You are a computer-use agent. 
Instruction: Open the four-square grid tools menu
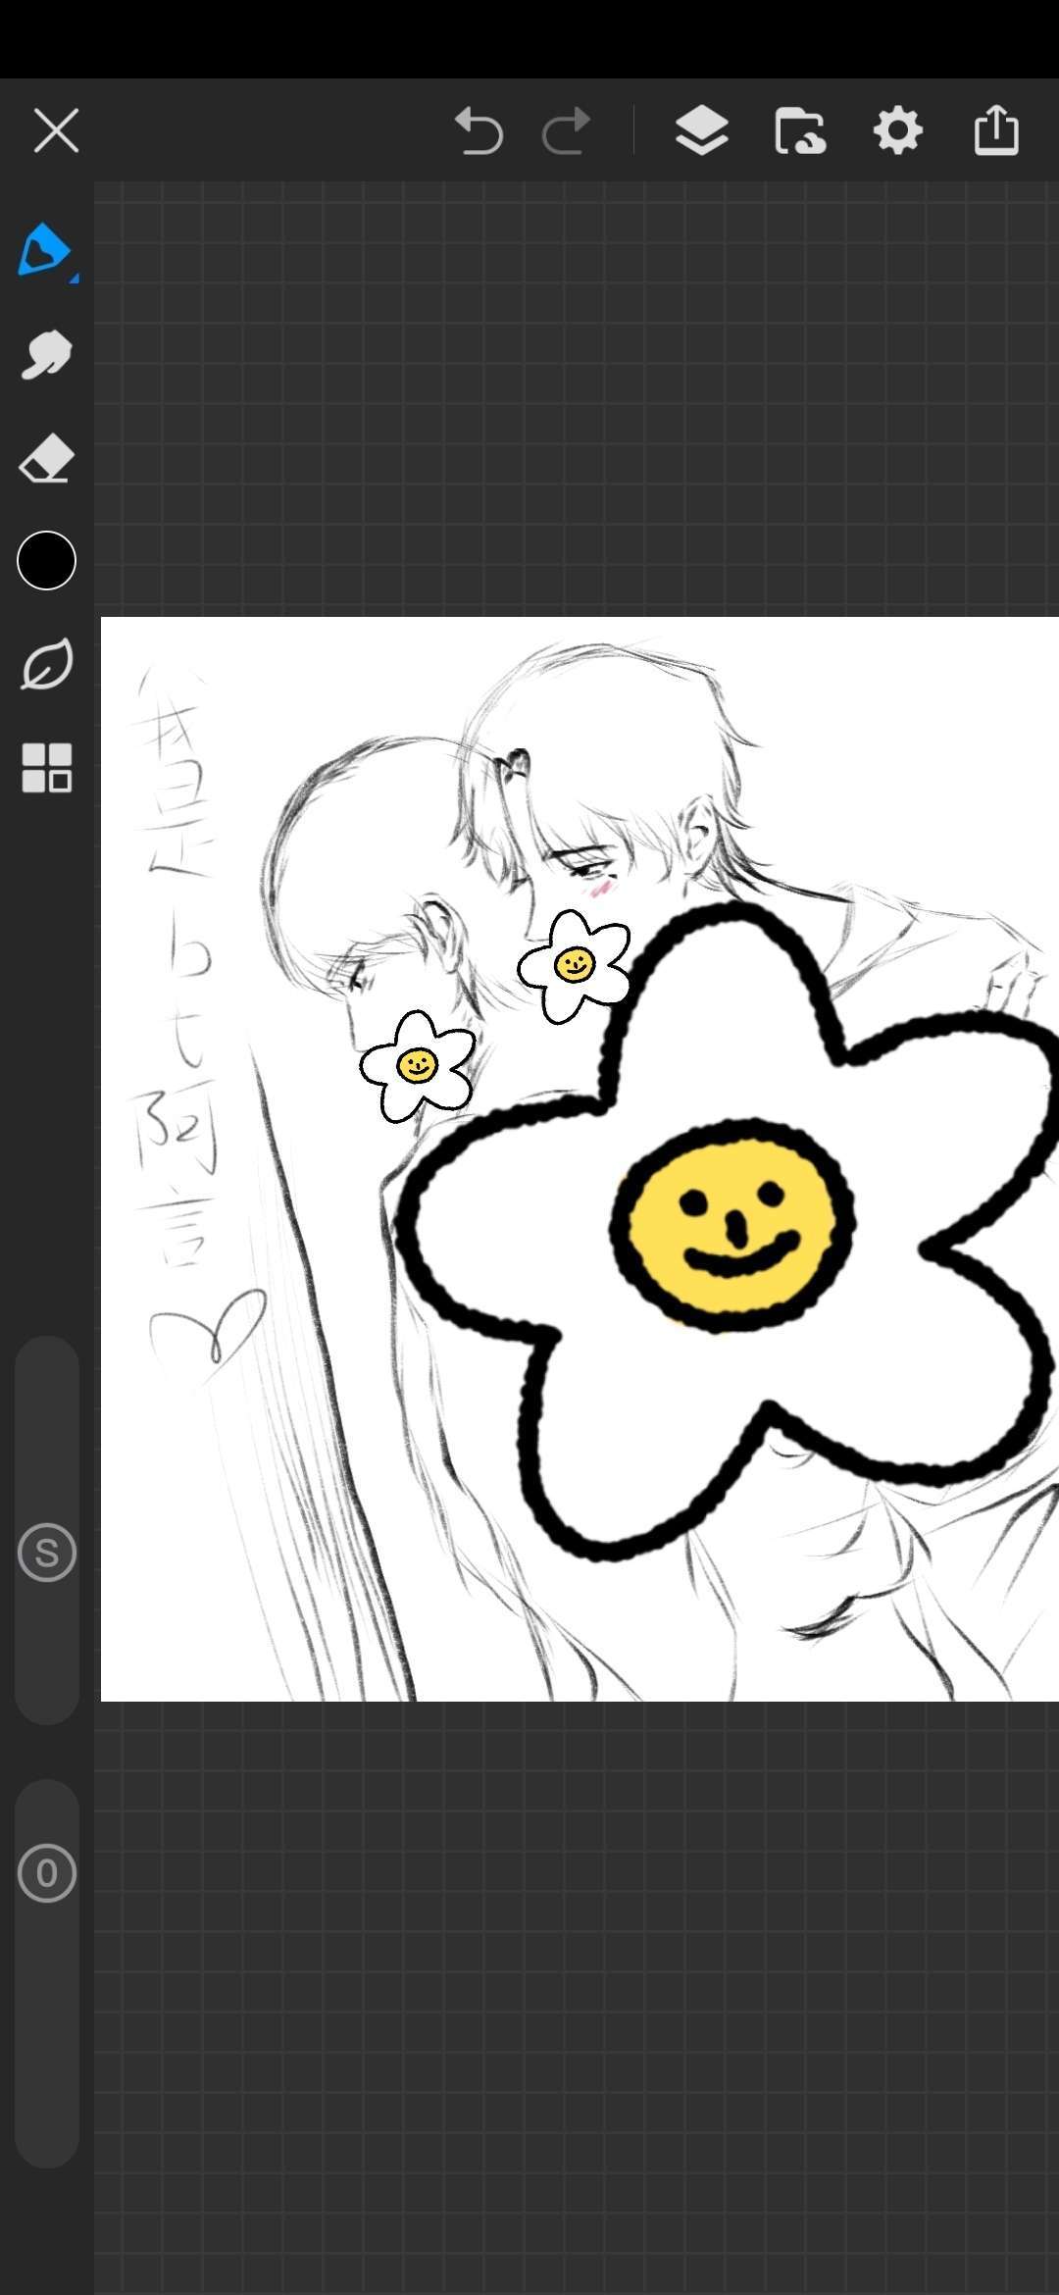46,767
